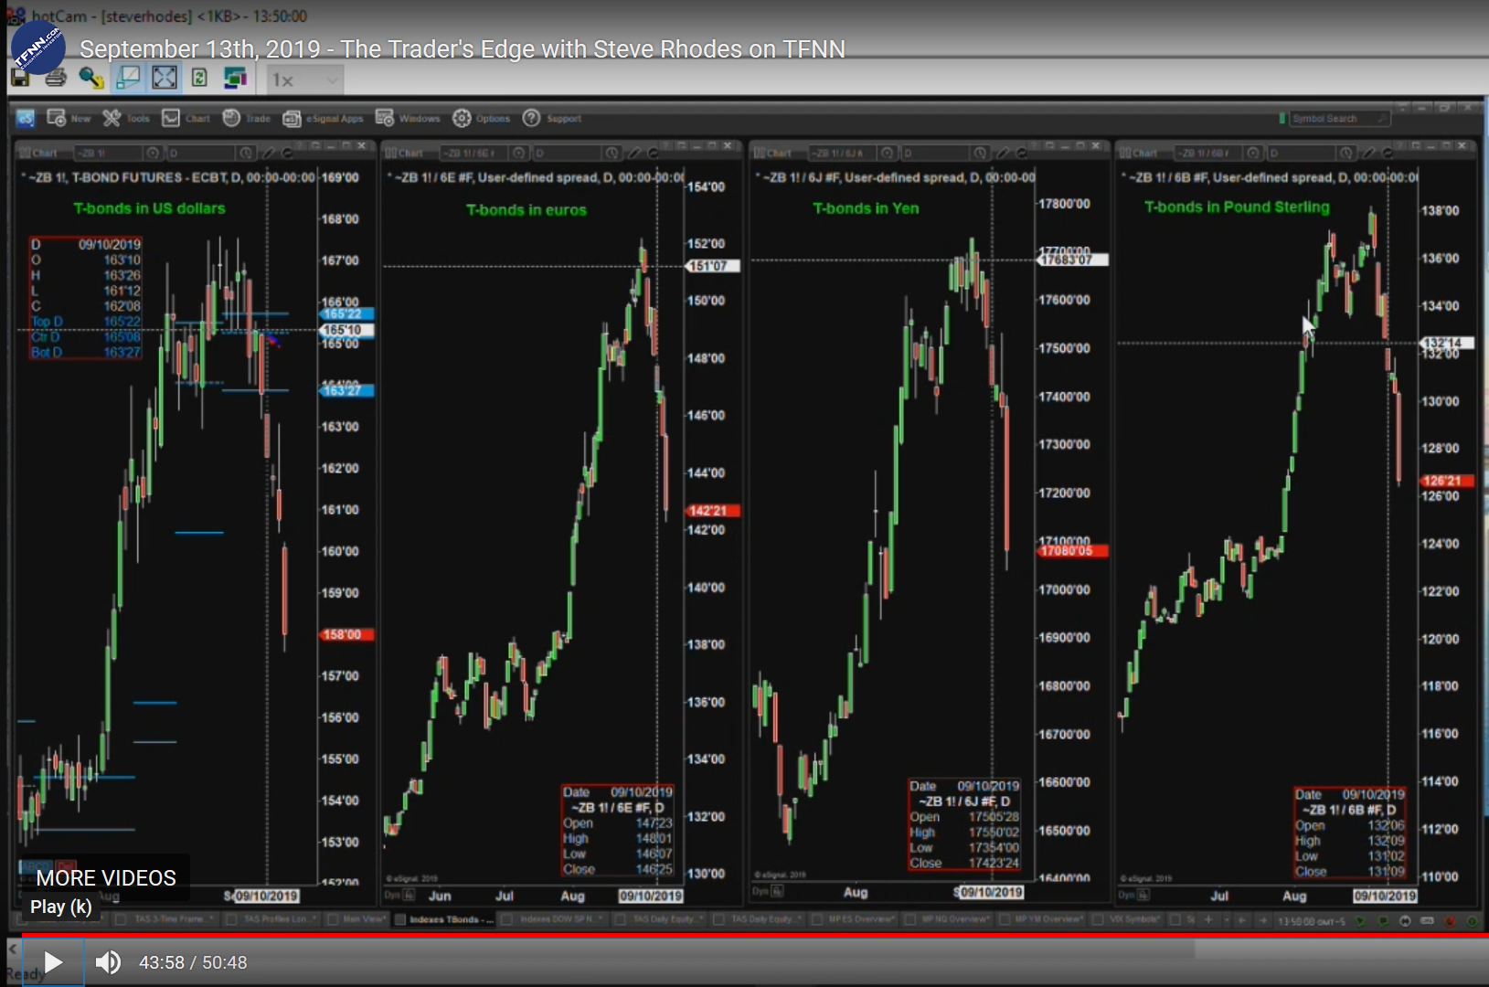This screenshot has width=1489, height=987.
Task: Toggle the full-screen fit icon in hotCam toolbar
Action: tap(165, 79)
